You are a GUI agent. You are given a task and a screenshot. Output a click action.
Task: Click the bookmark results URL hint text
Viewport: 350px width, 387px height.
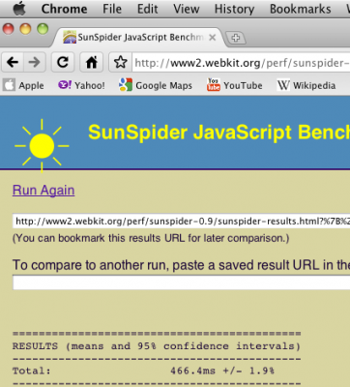151,238
